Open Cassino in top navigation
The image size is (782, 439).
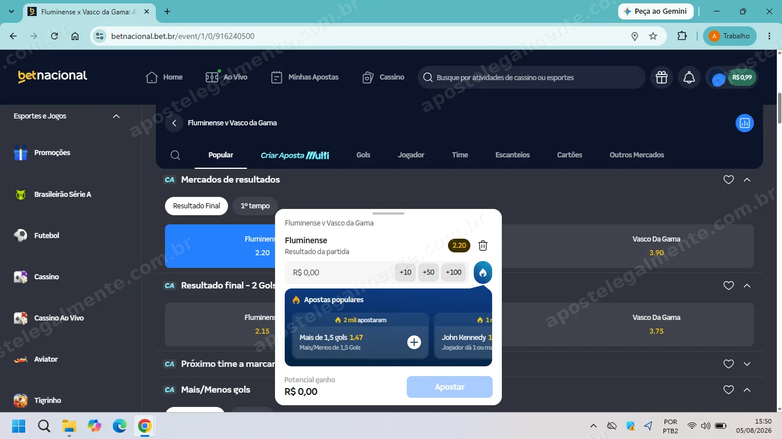(383, 77)
